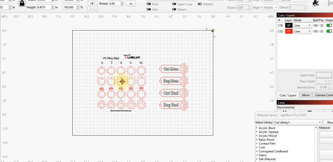Screen dimensions: 333x162
Task: Toggle output for layer C00
Action: (x=329, y=25)
